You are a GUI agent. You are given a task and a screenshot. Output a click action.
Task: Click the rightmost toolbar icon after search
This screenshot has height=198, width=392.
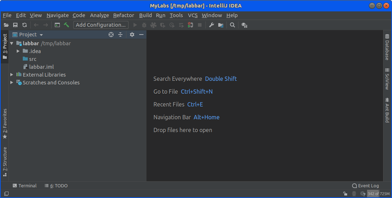(244, 25)
